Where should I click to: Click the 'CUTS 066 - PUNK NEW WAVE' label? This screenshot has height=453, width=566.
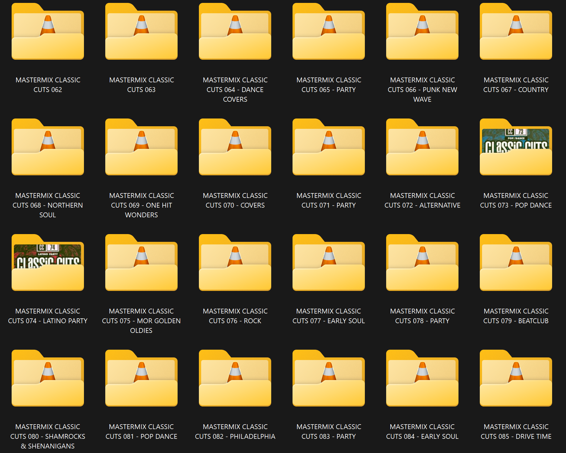pyautogui.click(x=422, y=94)
